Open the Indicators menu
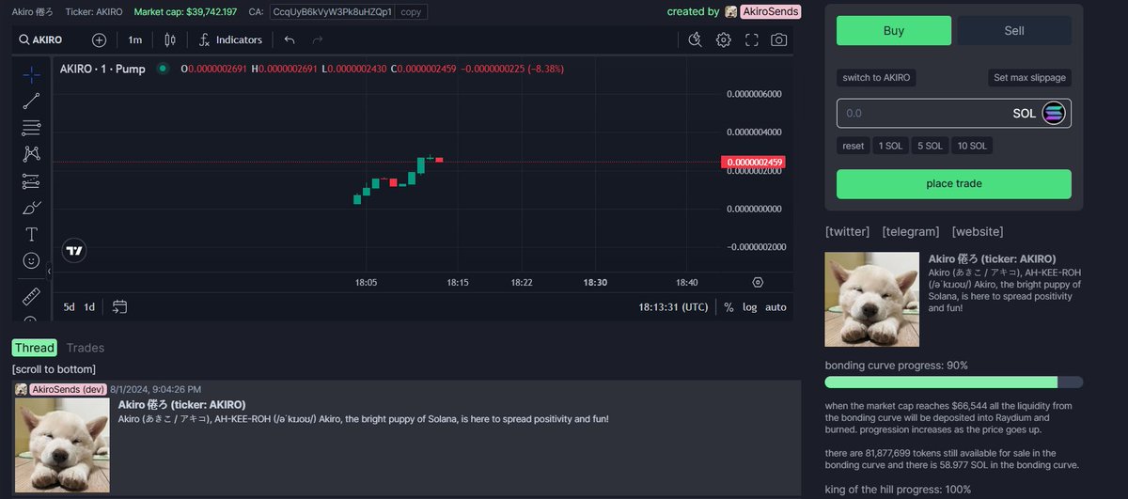The image size is (1128, 499). [230, 39]
